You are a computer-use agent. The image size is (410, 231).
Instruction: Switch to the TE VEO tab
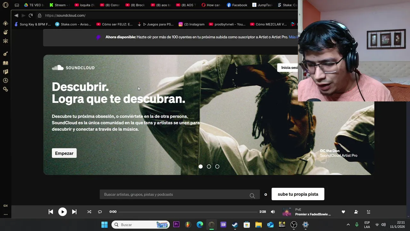coord(34,5)
